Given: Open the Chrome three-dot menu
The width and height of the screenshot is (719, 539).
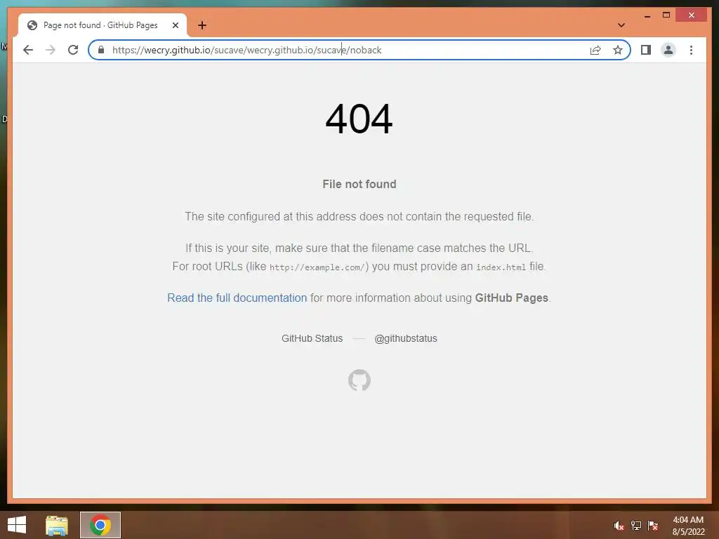Looking at the screenshot, I should (691, 50).
